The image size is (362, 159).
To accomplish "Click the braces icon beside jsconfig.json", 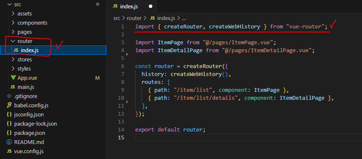I will click(9, 115).
